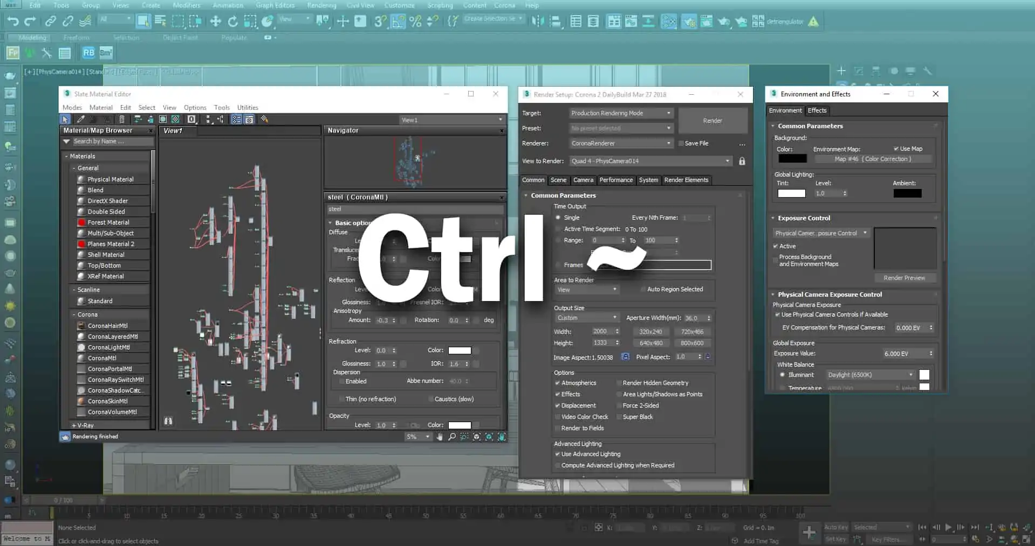Open the Utilities menu in Slate editor

pos(248,107)
